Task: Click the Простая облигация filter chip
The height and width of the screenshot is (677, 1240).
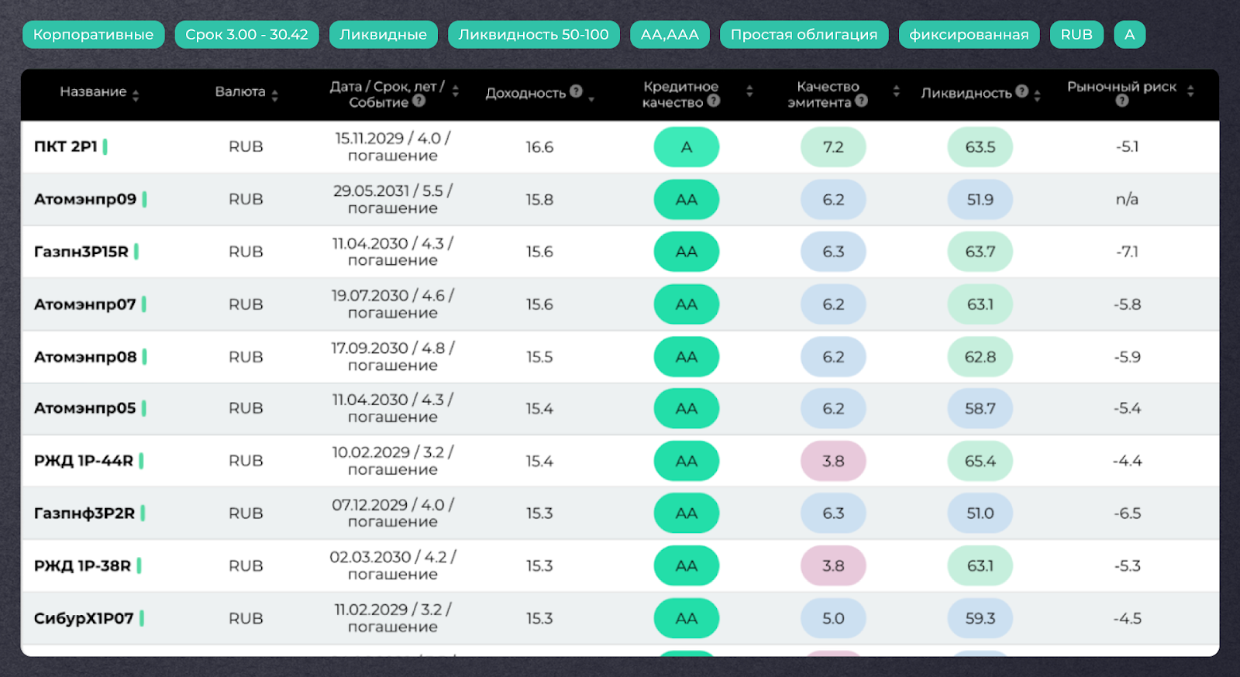Action: pos(804,35)
